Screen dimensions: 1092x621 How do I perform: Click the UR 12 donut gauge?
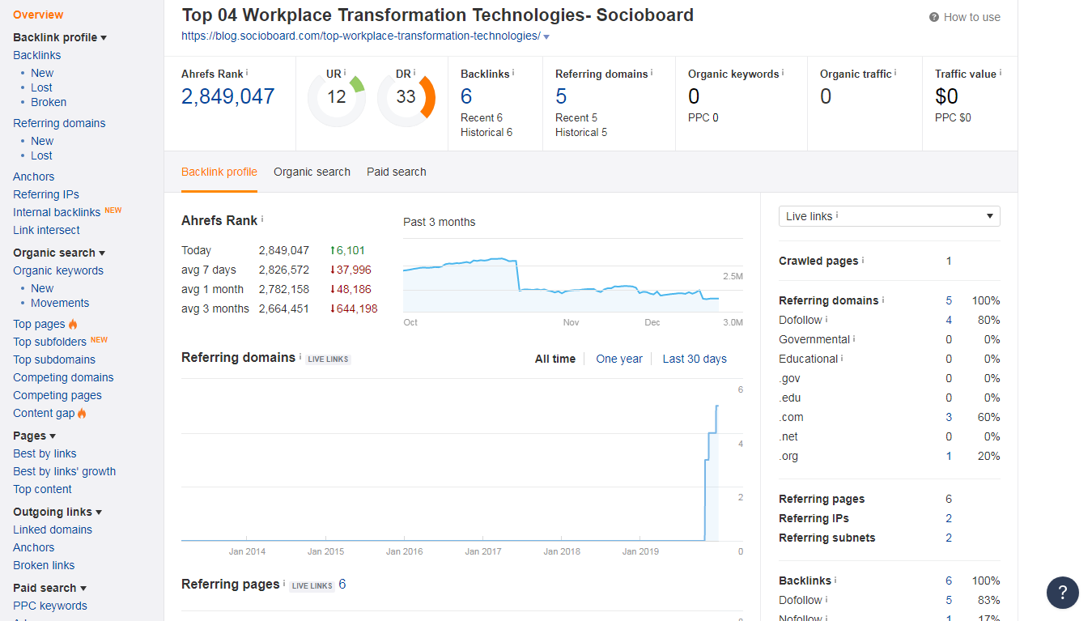point(337,97)
